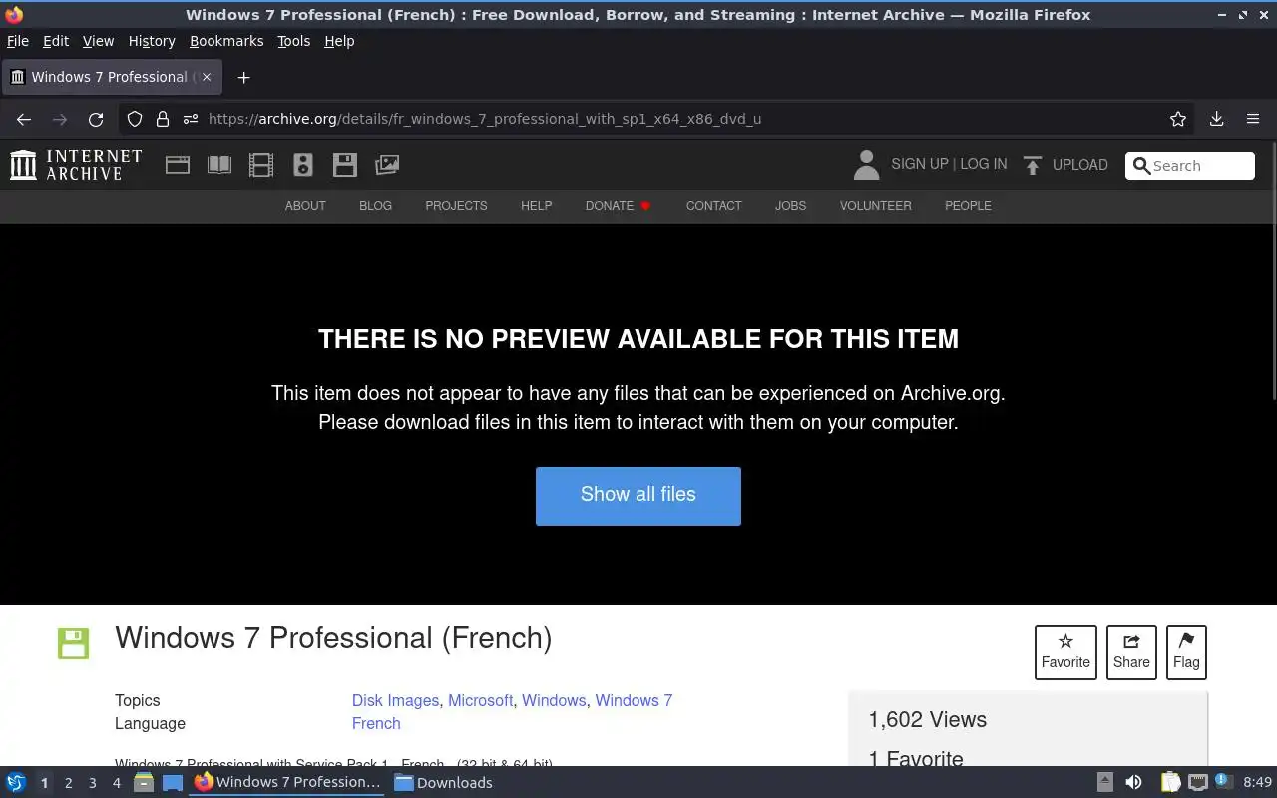Click the Share button

1131,652
